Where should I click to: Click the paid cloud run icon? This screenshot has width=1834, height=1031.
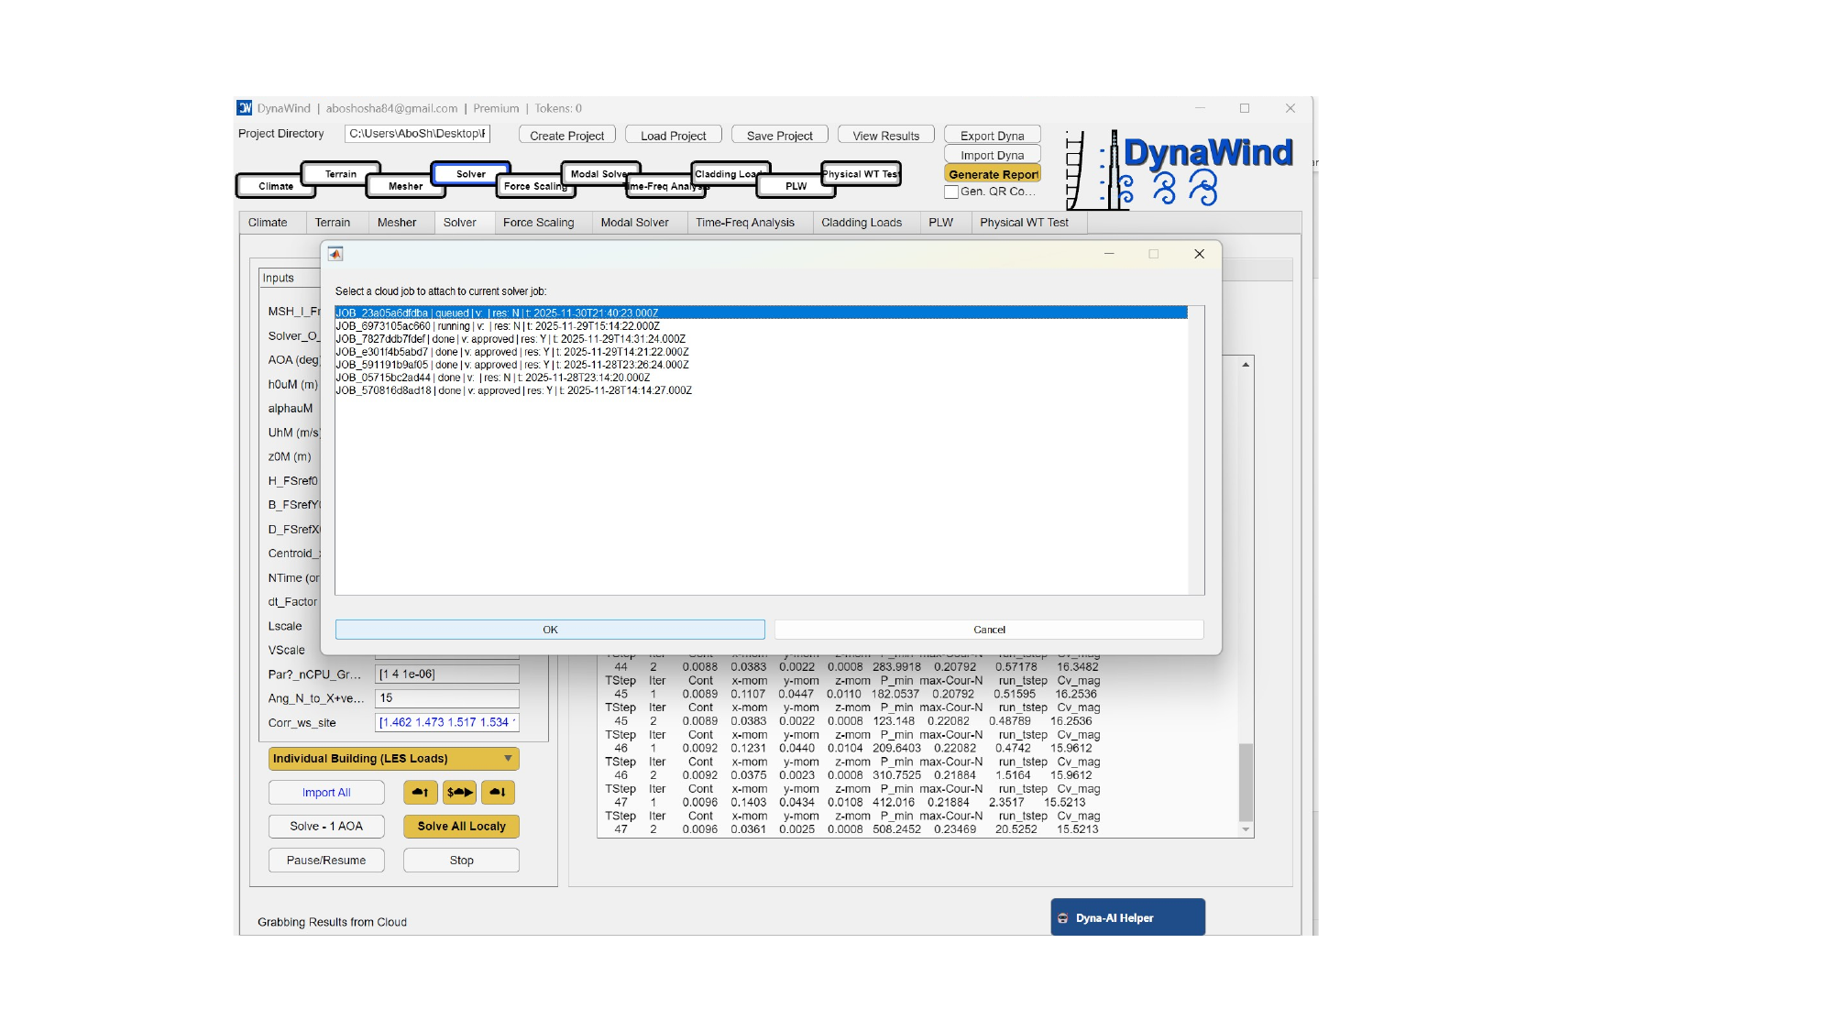pyautogui.click(x=459, y=793)
